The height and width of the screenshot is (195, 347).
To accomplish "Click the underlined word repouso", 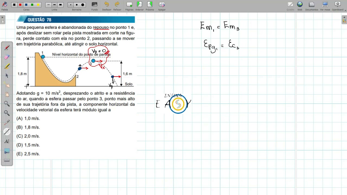I will (101, 27).
